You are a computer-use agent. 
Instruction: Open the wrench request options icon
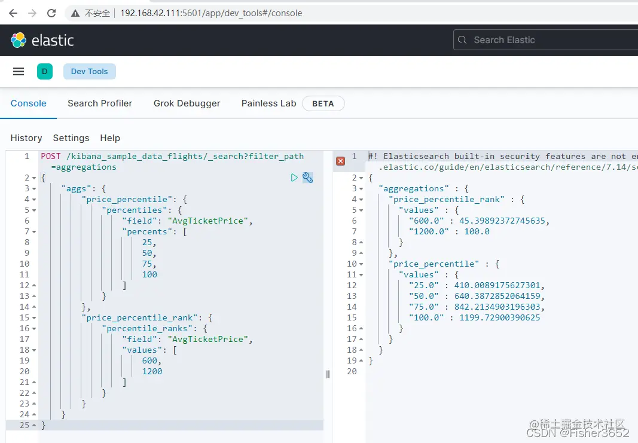pyautogui.click(x=307, y=178)
